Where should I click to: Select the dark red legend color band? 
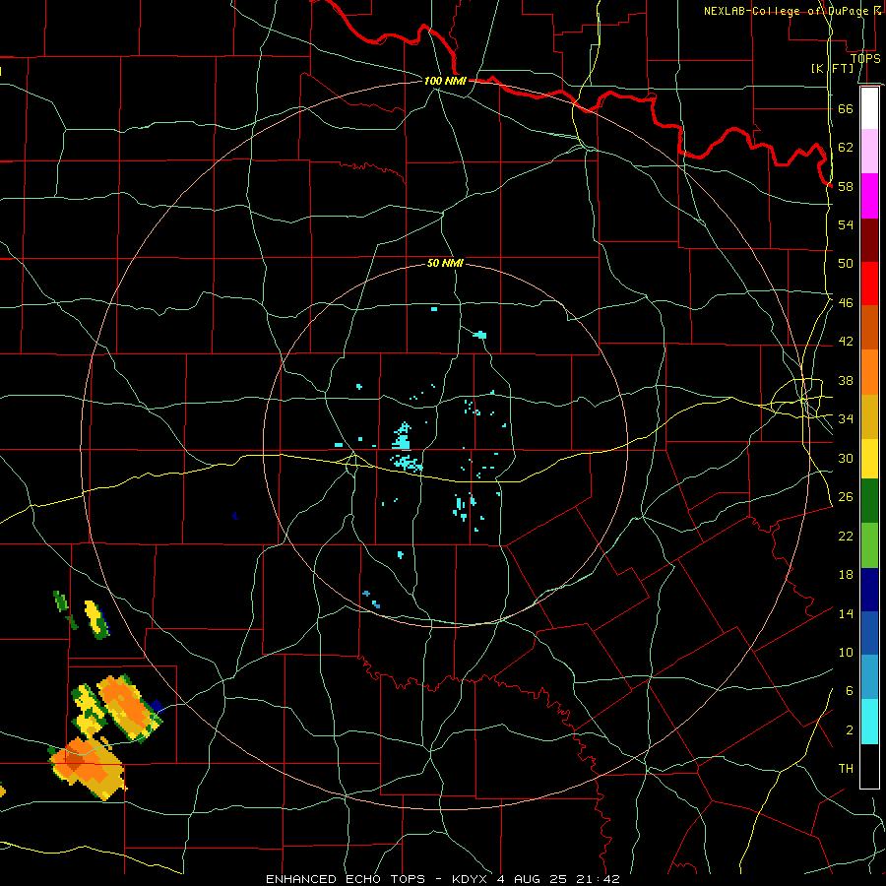pyautogui.click(x=869, y=240)
